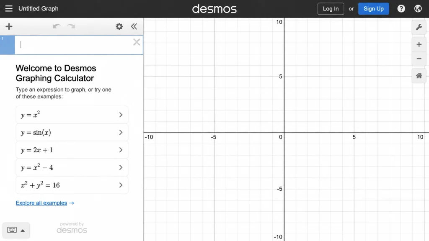Load the x² + y² = 16 example
429x241 pixels.
point(72,185)
